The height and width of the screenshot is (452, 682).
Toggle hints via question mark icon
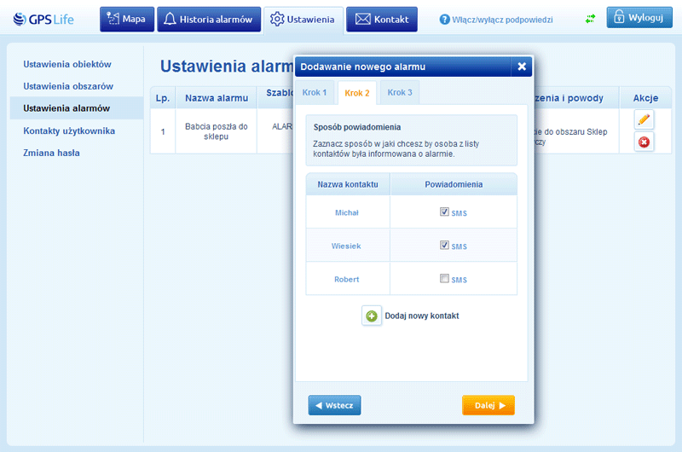[x=444, y=20]
